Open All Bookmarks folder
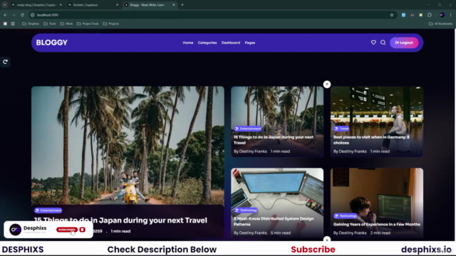456x256 pixels. click(x=440, y=23)
